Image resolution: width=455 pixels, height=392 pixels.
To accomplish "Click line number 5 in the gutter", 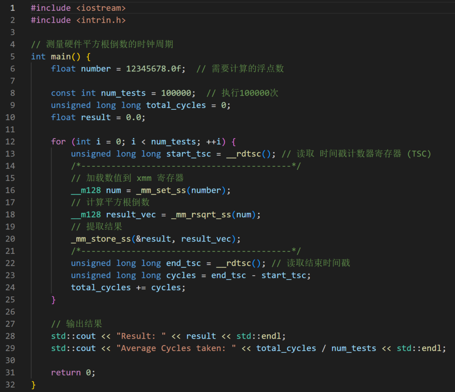I will [12, 56].
